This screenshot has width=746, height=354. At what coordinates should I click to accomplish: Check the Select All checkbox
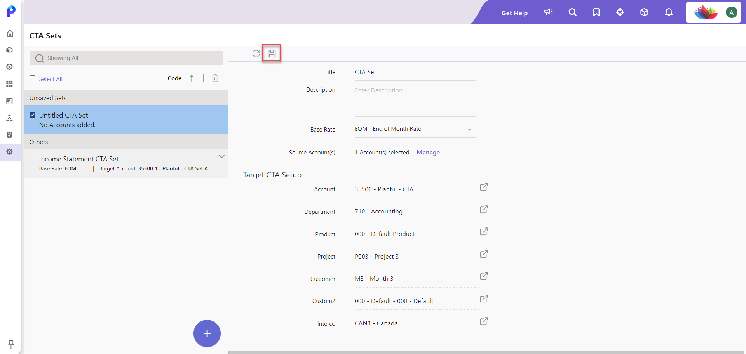point(33,78)
